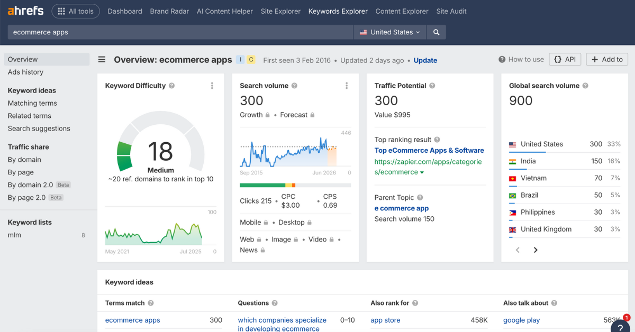Open AI Content Helper
Image resolution: width=635 pixels, height=332 pixels.
[225, 11]
